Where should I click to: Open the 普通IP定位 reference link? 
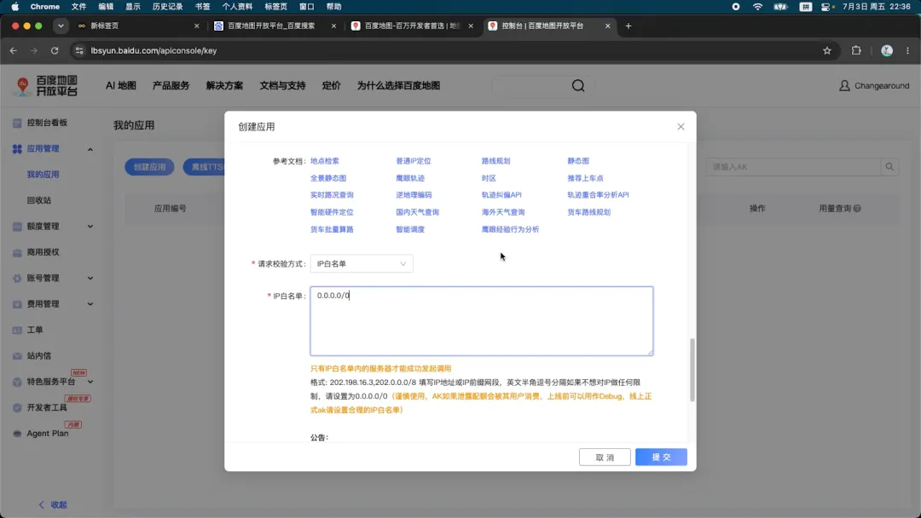tap(413, 161)
